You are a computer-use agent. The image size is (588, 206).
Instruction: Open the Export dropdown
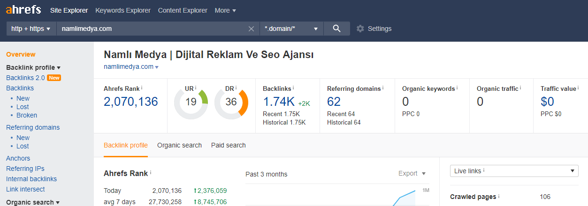[x=412, y=173]
